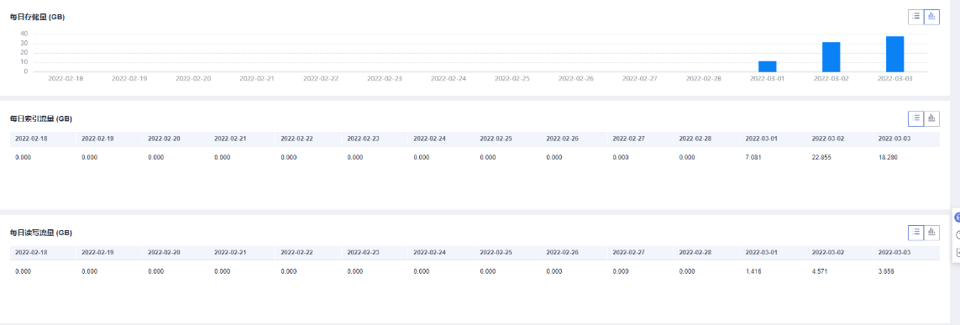Show 每日读写流量 as bar chart
This screenshot has height=325, width=960.
point(931,232)
